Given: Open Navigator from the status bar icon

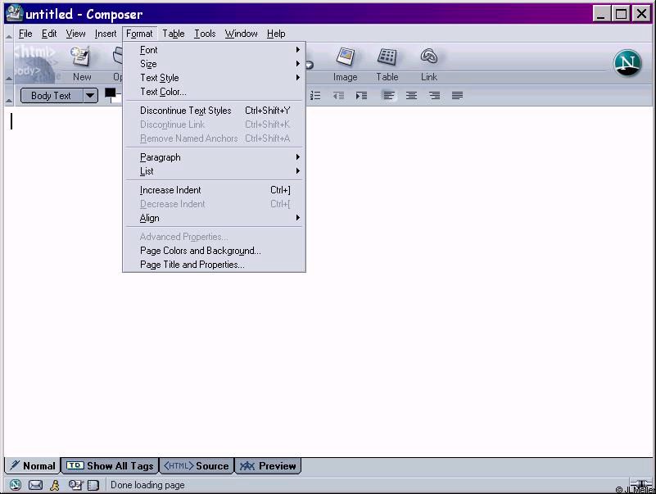Looking at the screenshot, I should click(16, 485).
